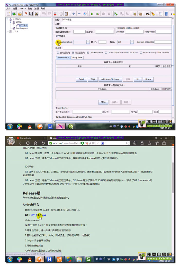Click the Add from Clipboard button
Image resolution: width=180 pixels, height=268 pixels.
point(110,79)
